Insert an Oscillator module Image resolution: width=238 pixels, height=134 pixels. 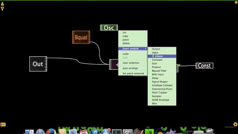[x=162, y=56]
